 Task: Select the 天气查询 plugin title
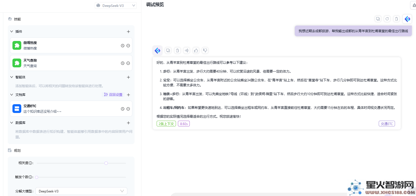[30, 60]
